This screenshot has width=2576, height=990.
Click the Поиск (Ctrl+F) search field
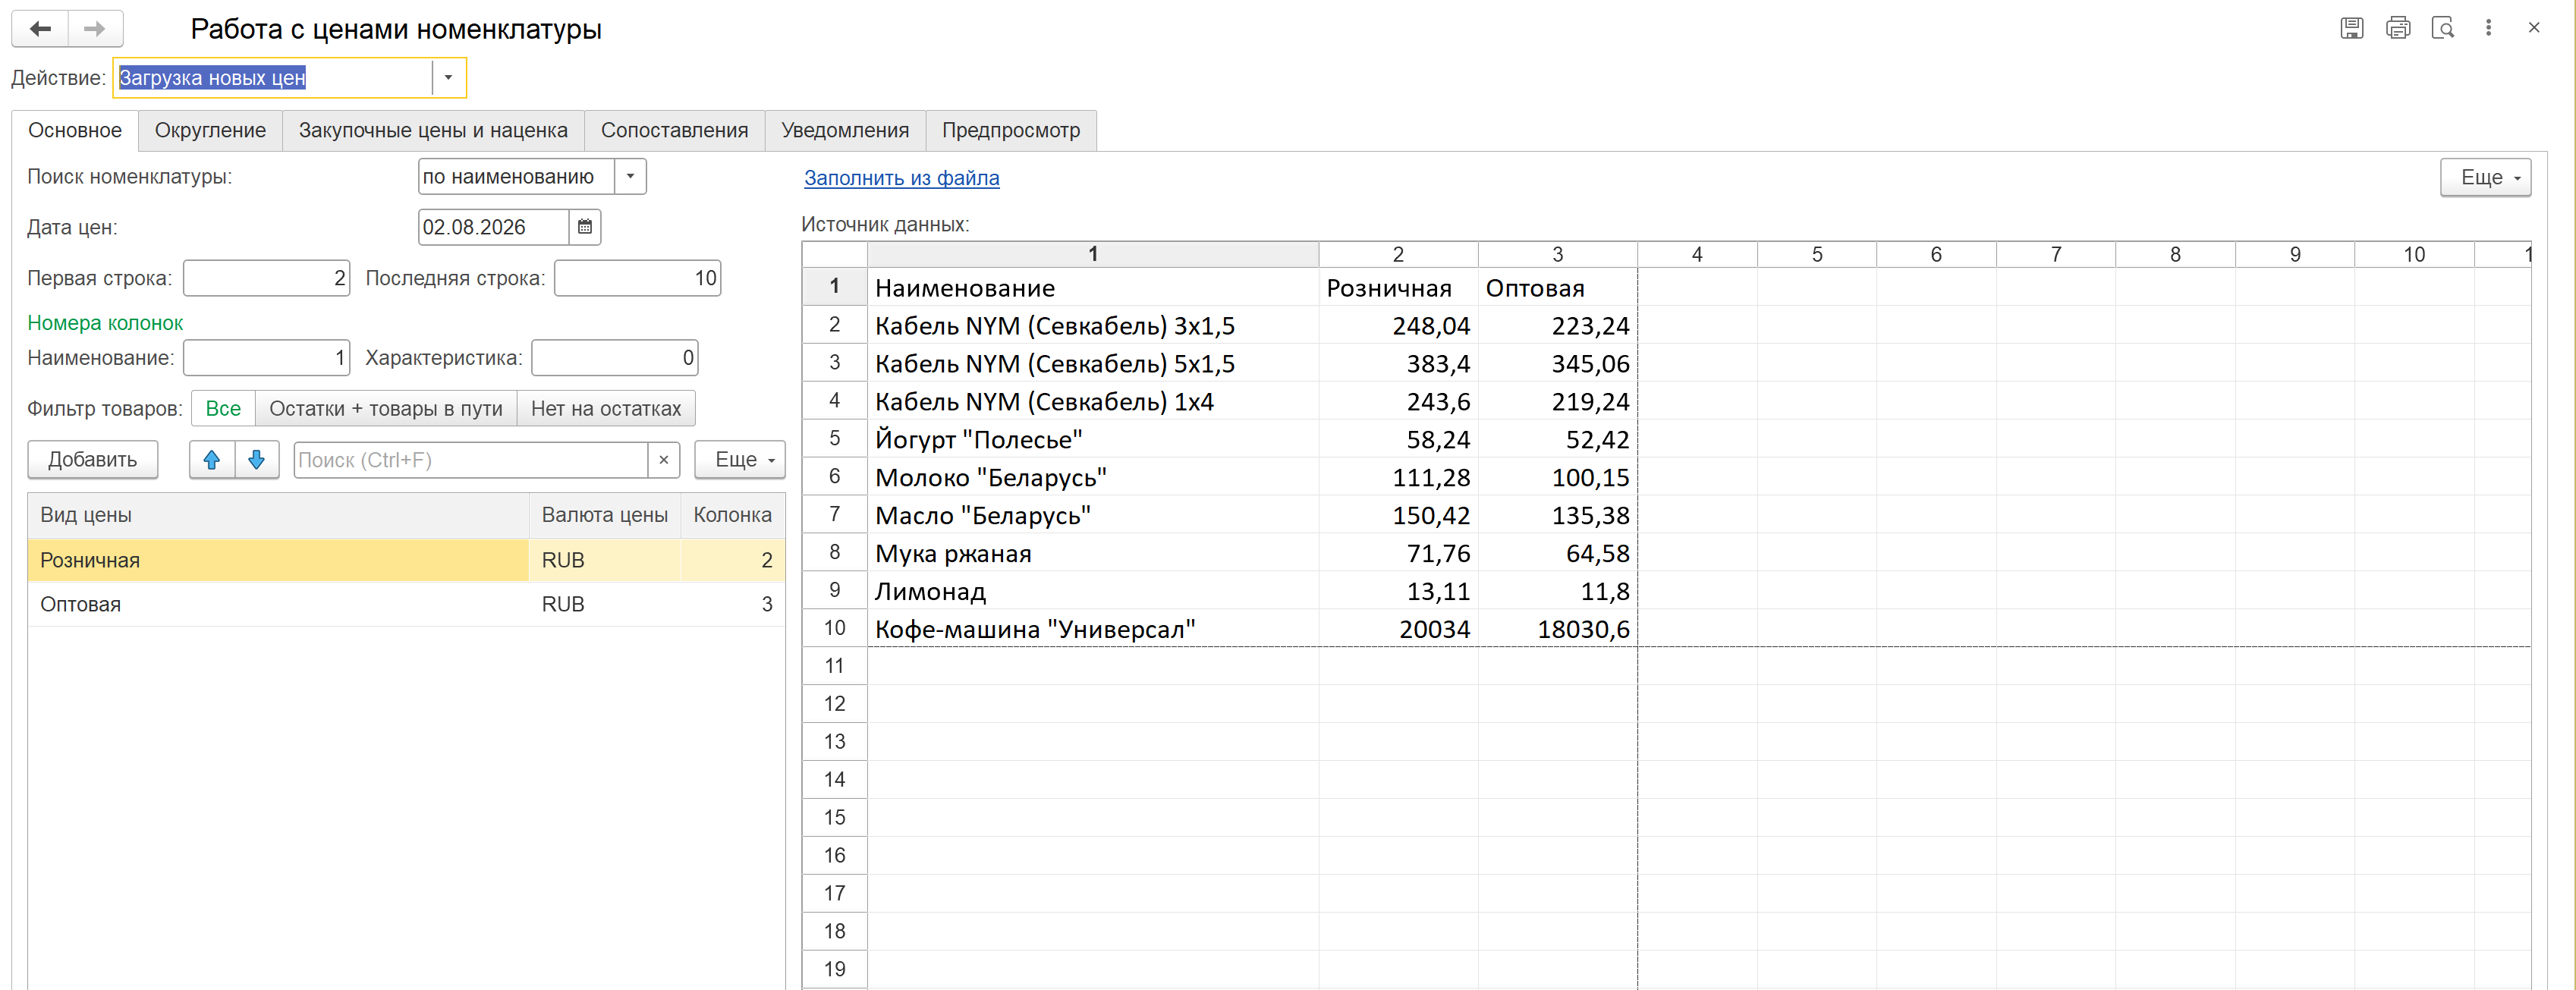click(471, 460)
